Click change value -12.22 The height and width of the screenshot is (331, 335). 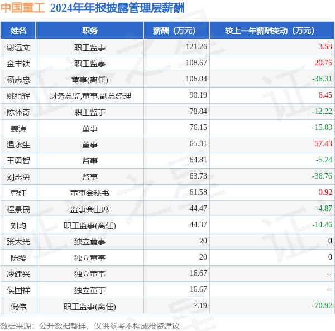click(322, 111)
